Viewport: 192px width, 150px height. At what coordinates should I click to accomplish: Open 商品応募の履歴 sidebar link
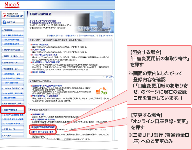pos(13,98)
